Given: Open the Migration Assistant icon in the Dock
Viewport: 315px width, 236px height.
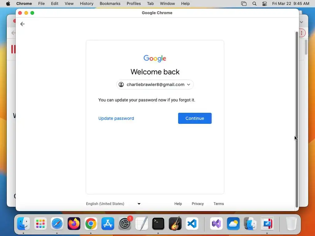Looking at the screenshot, I should click(x=250, y=224).
